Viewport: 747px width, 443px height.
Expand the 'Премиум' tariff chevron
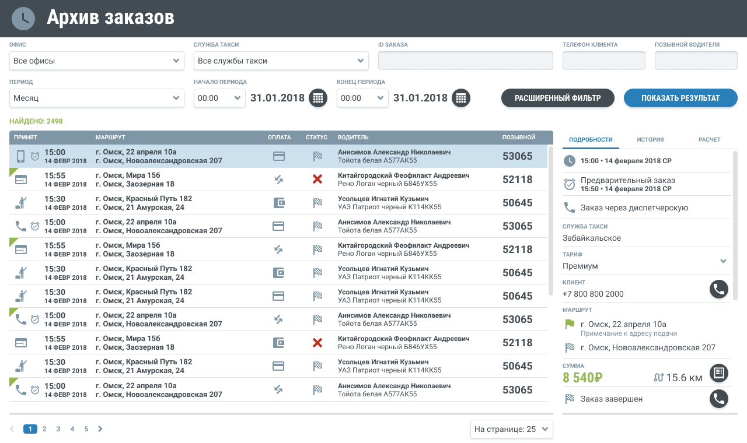[x=724, y=261]
